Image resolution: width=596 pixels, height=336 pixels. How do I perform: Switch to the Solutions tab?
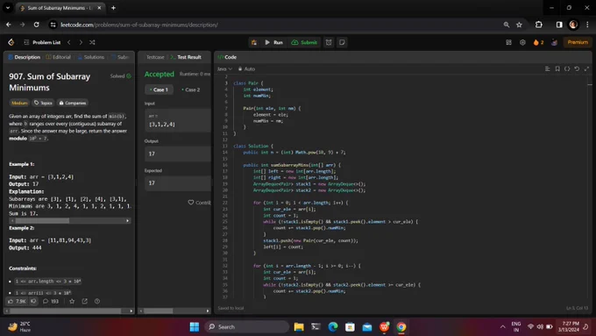(91, 57)
